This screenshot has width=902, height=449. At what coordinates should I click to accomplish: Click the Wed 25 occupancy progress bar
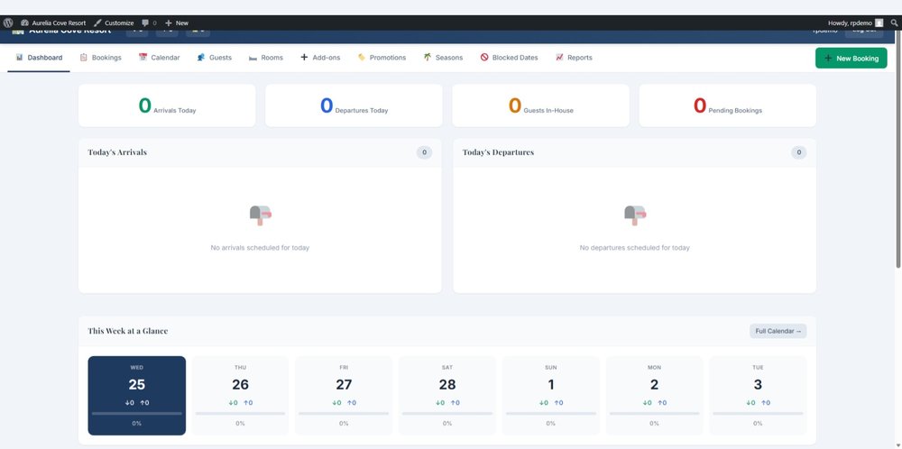tap(137, 413)
